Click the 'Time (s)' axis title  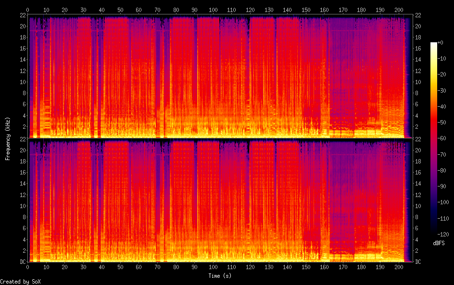tap(220, 276)
